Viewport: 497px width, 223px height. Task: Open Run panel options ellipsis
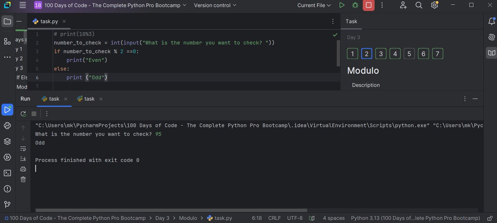[x=464, y=99]
